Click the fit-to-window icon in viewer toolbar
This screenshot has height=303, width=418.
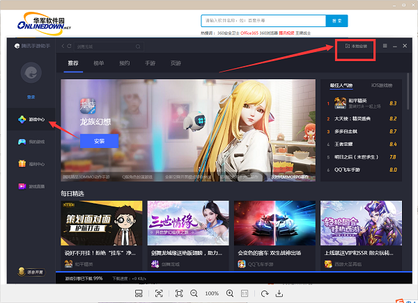pyautogui.click(x=159, y=293)
